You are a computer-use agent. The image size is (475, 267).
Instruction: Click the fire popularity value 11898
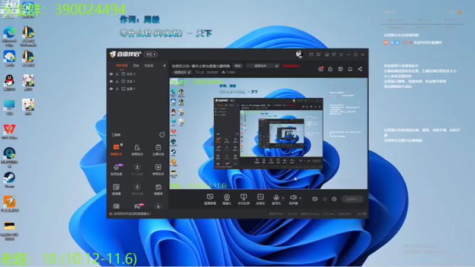pyautogui.click(x=229, y=72)
